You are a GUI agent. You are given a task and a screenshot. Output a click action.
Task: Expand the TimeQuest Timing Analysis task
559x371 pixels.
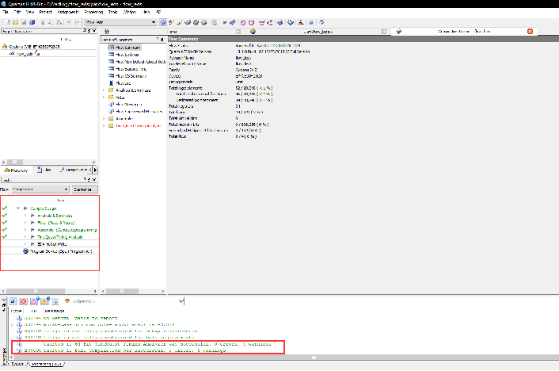[25, 237]
